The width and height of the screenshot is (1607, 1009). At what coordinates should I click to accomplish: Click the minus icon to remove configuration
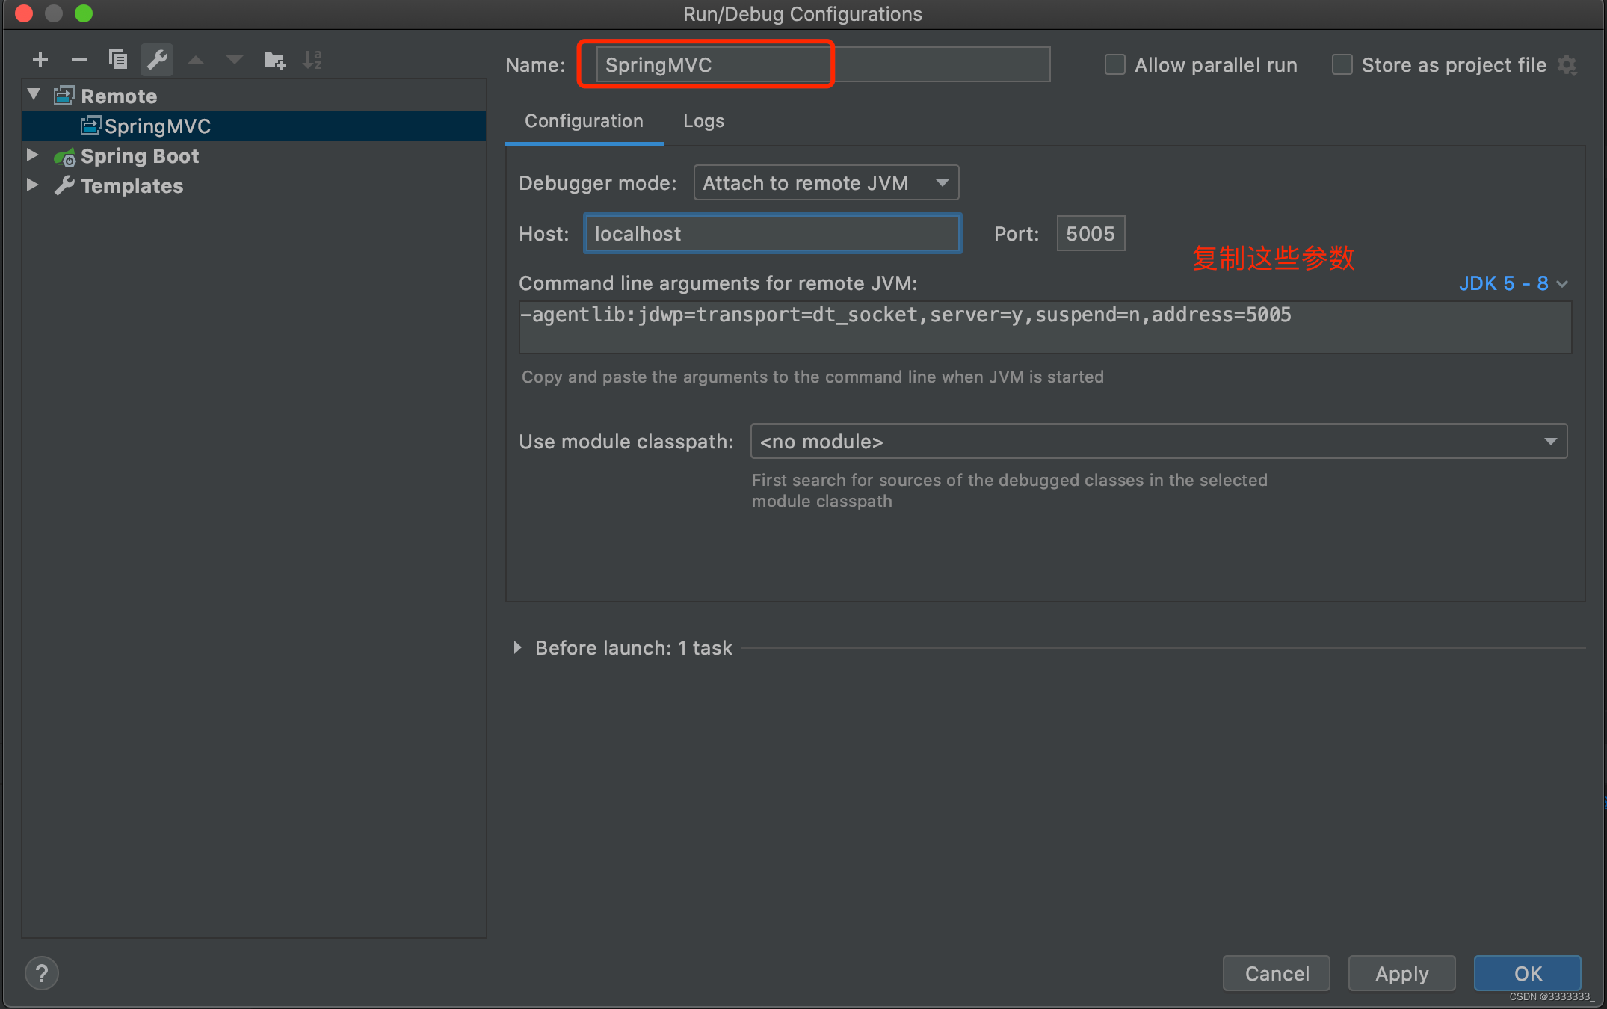coord(79,60)
